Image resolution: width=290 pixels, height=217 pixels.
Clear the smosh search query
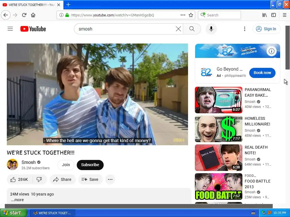point(178,29)
